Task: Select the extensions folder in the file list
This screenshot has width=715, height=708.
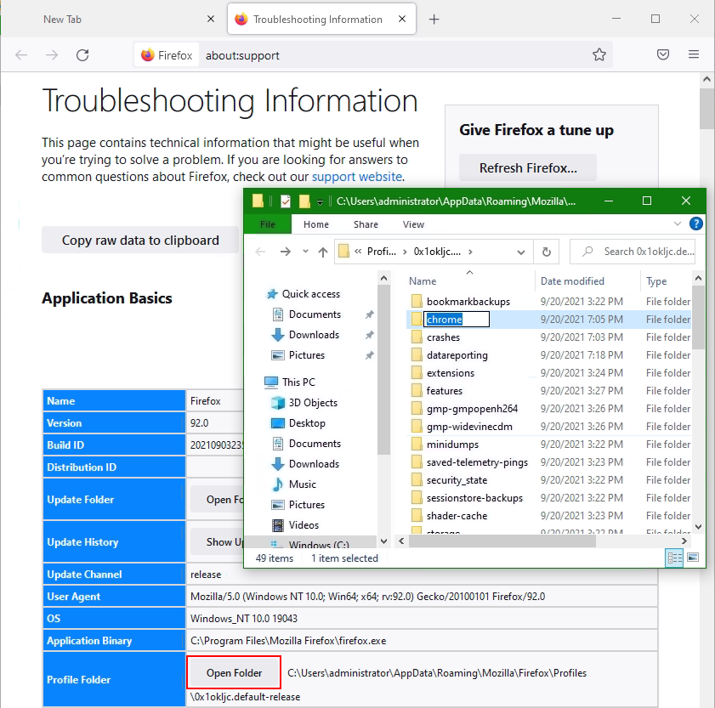Action: coord(451,373)
